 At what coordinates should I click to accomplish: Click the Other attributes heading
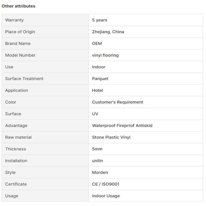[18, 6]
